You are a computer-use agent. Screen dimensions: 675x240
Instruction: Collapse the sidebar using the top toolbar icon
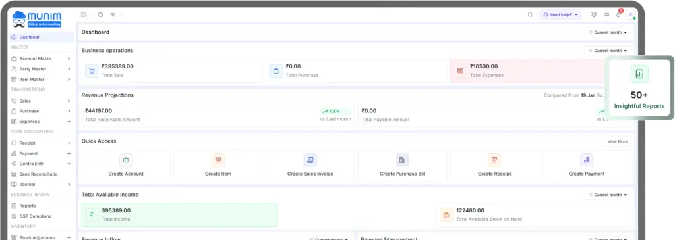pos(84,14)
